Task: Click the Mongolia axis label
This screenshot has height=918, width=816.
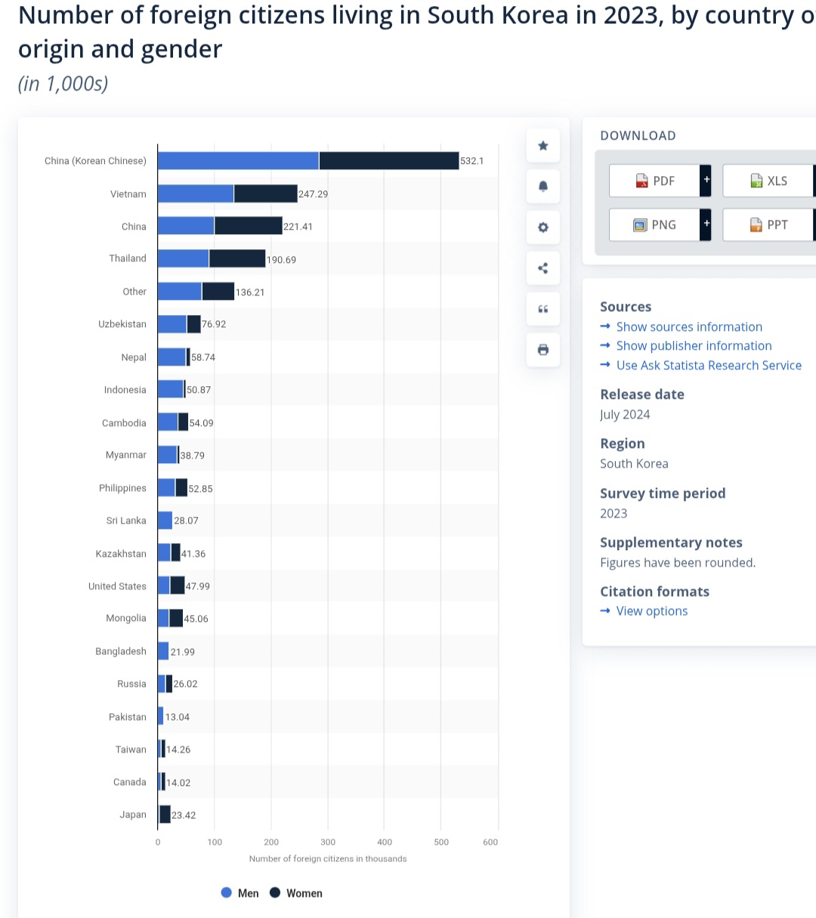Action: [x=126, y=618]
